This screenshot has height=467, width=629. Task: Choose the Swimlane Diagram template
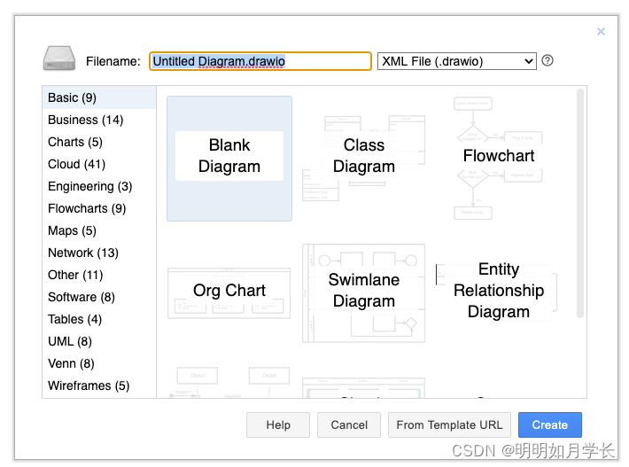pos(364,292)
